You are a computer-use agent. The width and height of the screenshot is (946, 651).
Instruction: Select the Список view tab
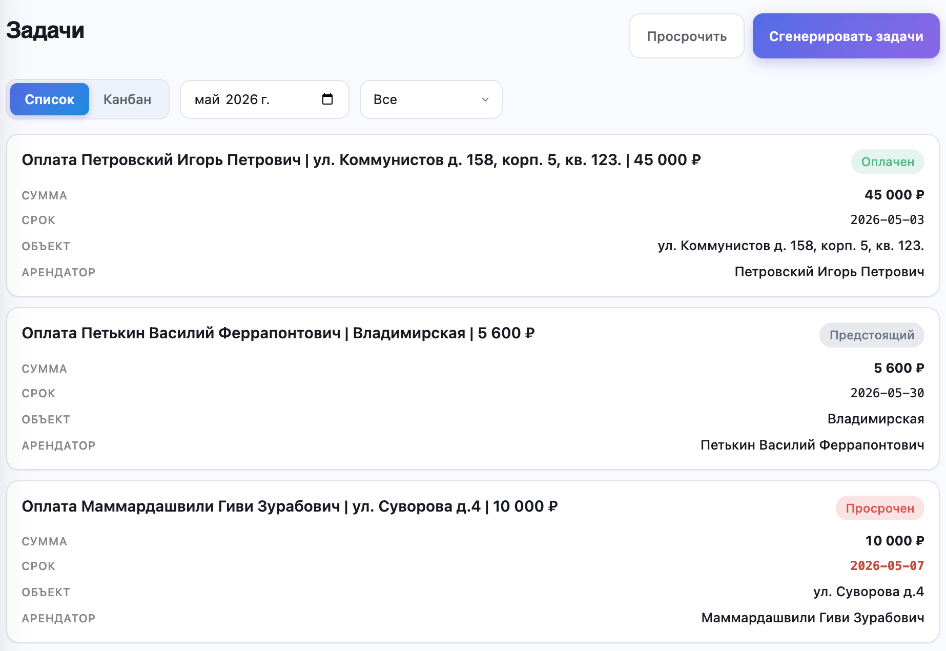(50, 99)
